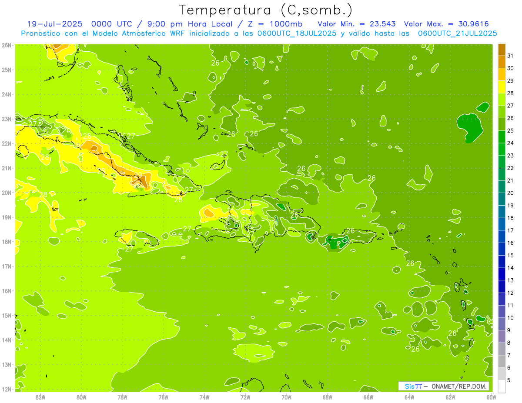This screenshot has width=522, height=403.
Task: Select the legend band between 8 and 9
Action: tap(502, 336)
